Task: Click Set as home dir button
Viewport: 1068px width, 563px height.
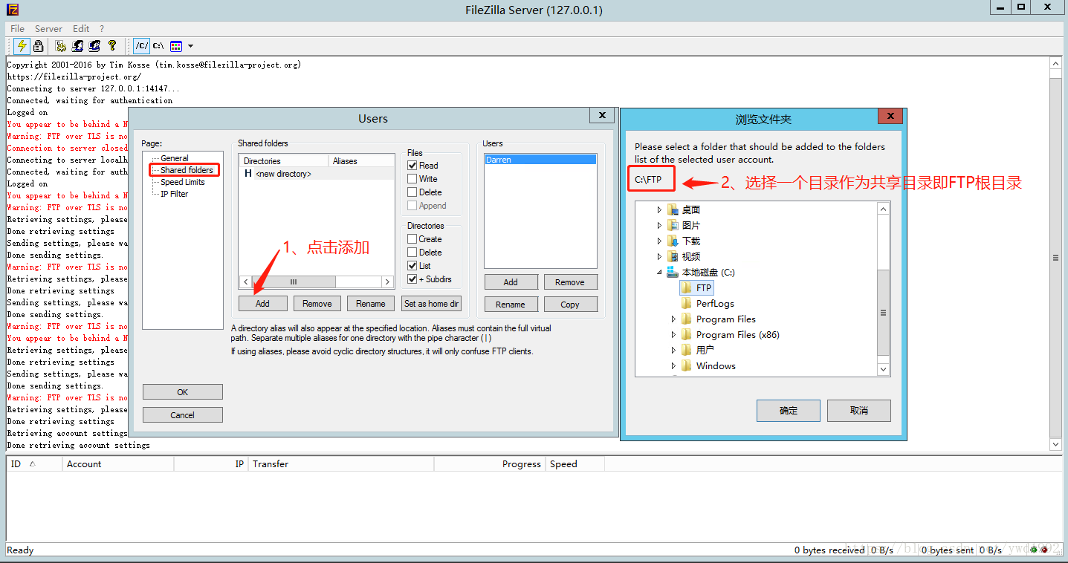Action: click(x=431, y=304)
